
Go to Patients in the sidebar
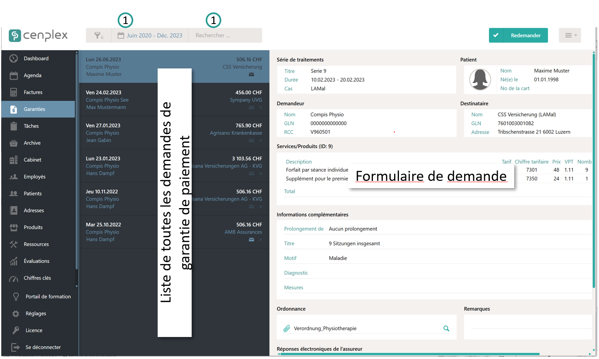[32, 194]
